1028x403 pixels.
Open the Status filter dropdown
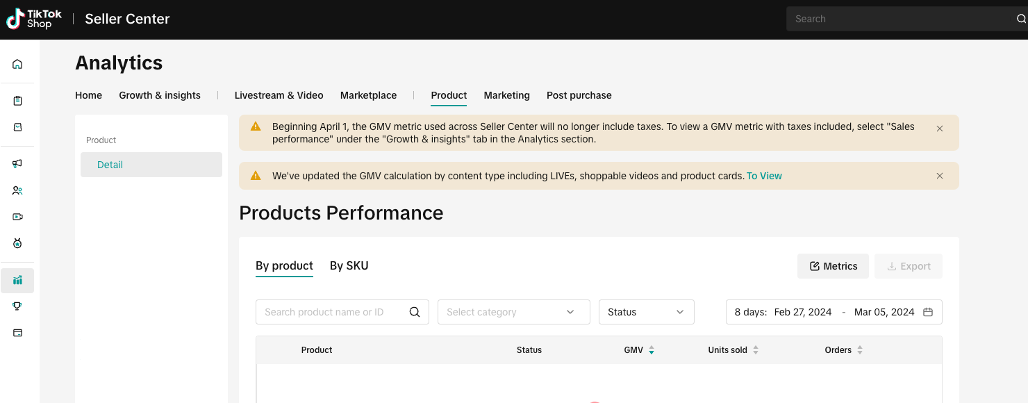click(646, 312)
